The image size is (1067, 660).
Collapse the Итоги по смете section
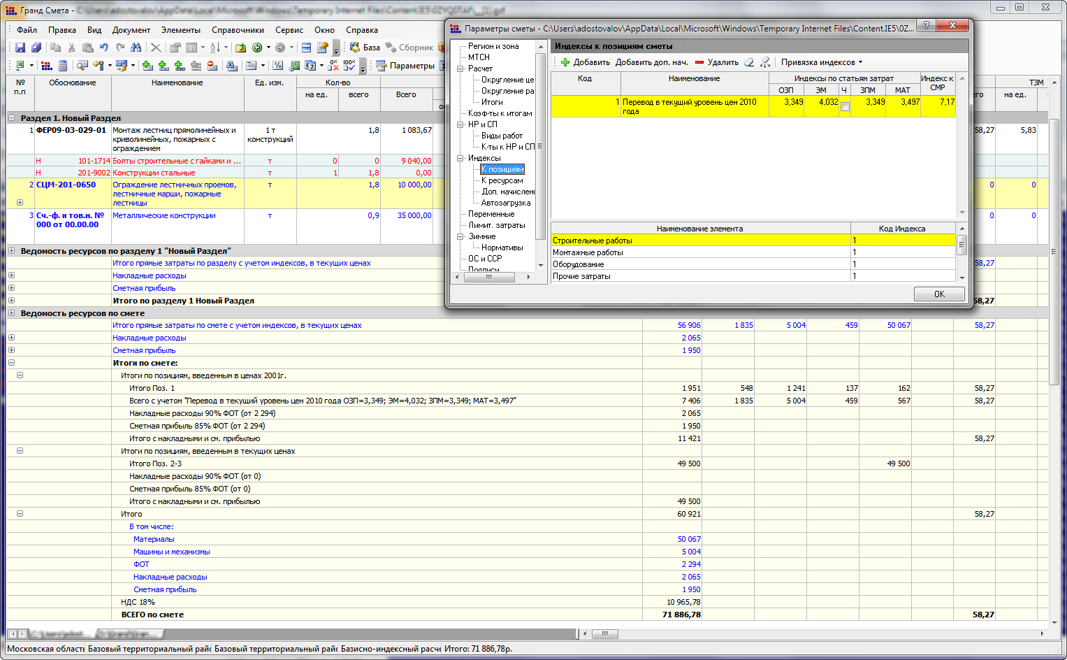point(11,363)
